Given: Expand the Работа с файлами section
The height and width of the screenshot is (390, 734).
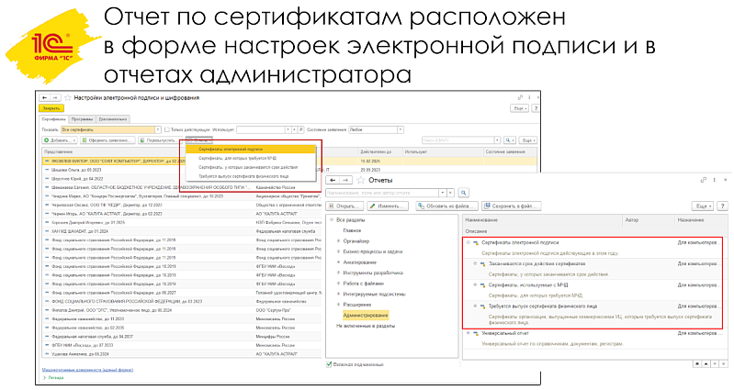Looking at the screenshot, I should tap(338, 284).
